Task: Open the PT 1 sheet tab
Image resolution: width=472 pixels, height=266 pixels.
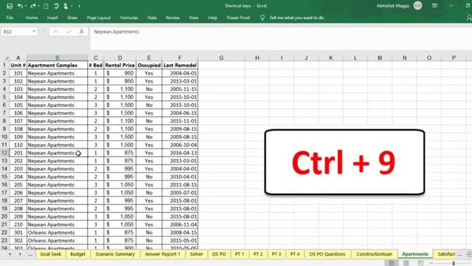Action: [240, 254]
